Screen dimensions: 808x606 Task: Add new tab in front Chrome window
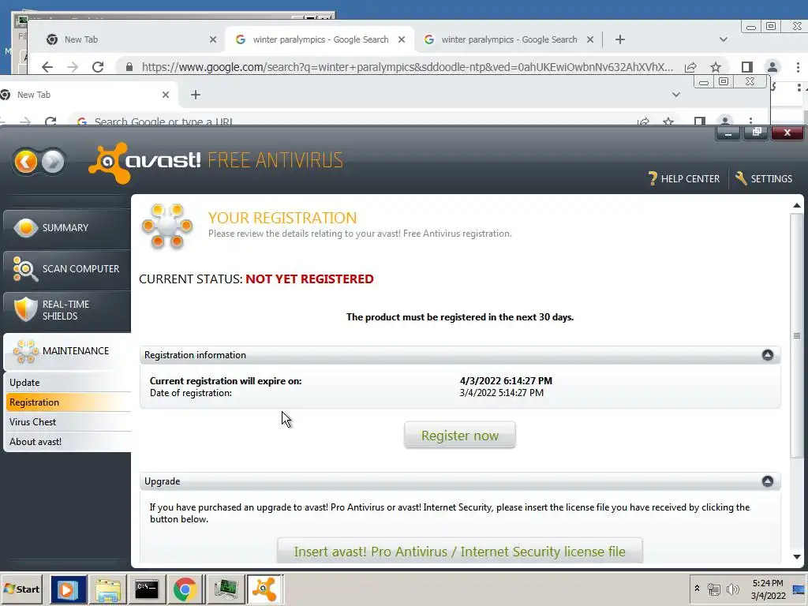tap(196, 95)
